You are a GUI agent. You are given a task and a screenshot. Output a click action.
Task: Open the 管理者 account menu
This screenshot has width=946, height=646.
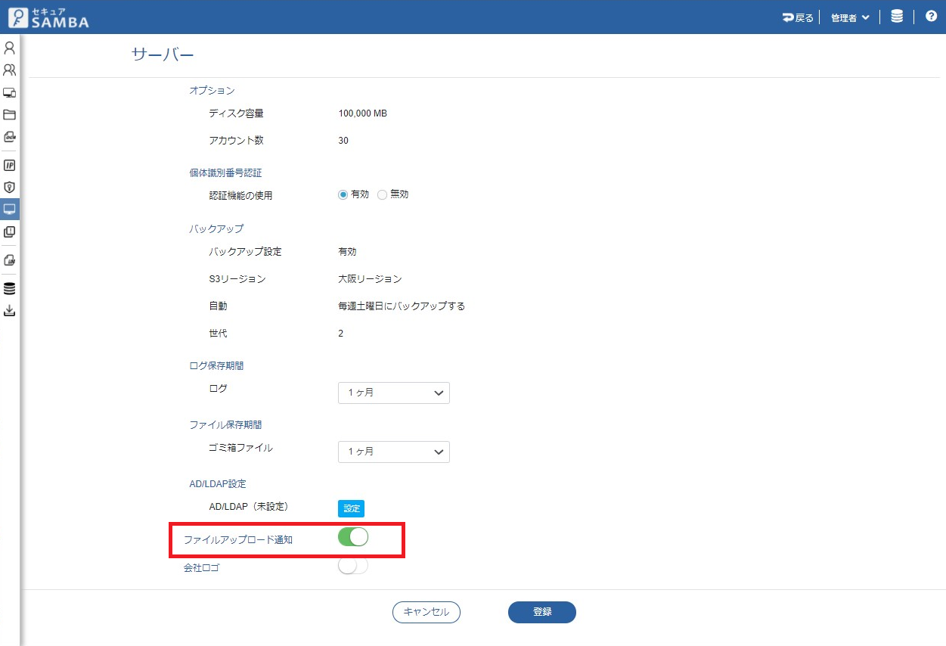coord(849,17)
